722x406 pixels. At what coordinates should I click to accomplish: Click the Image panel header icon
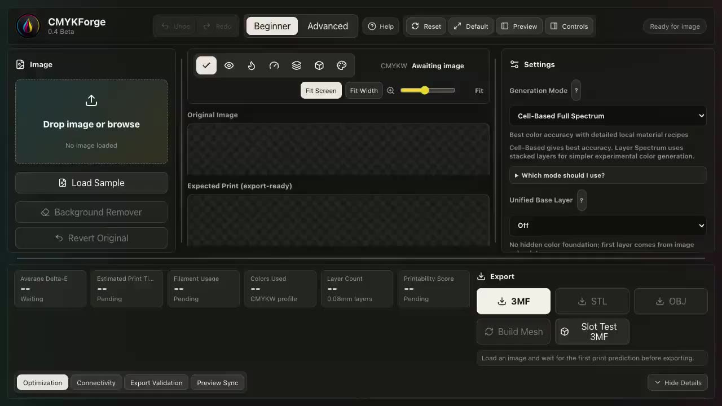(x=20, y=64)
